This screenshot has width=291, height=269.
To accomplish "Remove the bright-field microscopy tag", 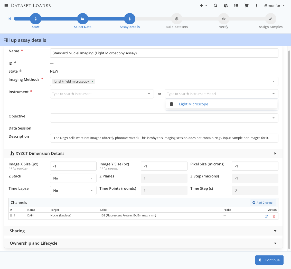I will (92, 82).
